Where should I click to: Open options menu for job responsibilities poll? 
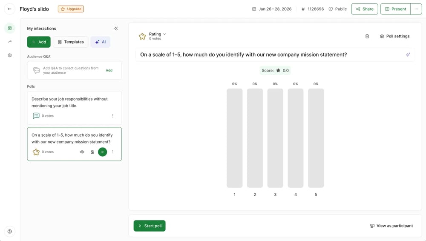point(112,116)
